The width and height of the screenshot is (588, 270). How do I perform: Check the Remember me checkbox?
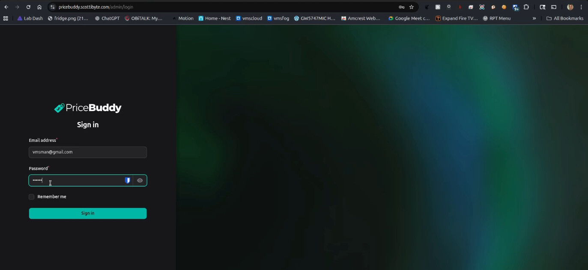coord(32,197)
